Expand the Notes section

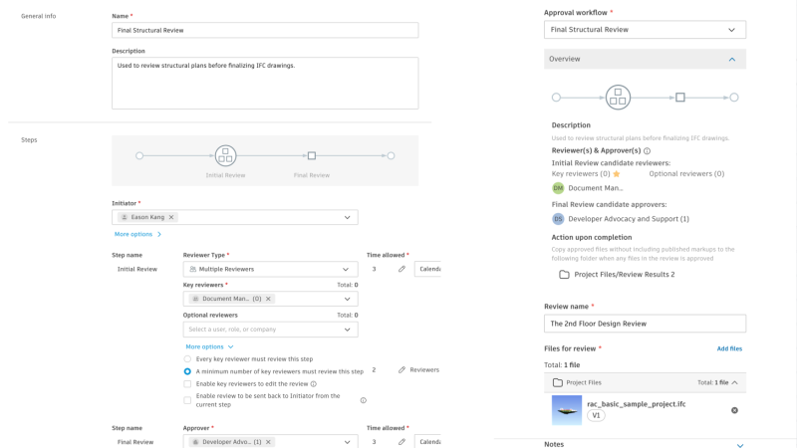[x=738, y=444]
